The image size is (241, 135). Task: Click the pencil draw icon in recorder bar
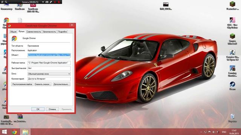(x=51, y=2)
